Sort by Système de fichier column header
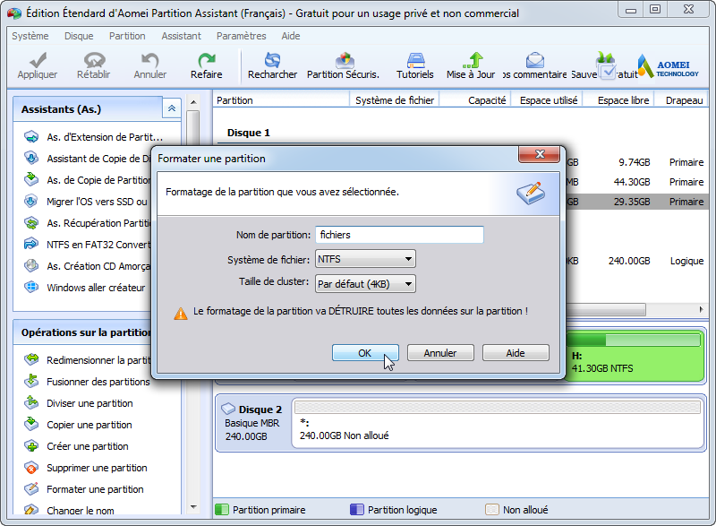The height and width of the screenshot is (526, 716). click(x=395, y=100)
